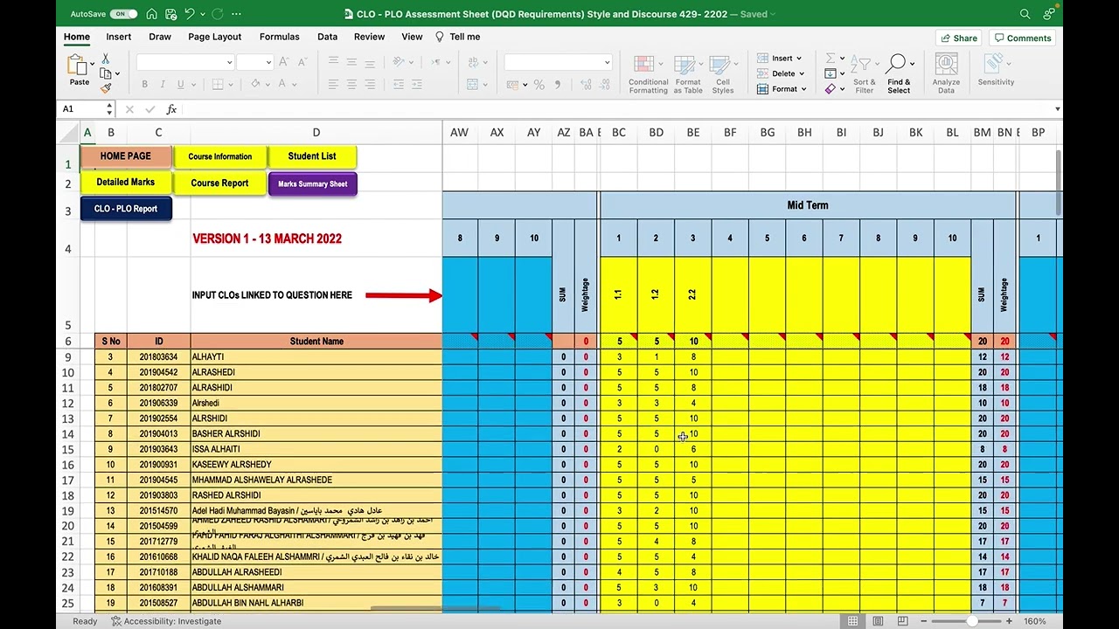This screenshot has height=629, width=1119.
Task: Open Sensitivity menu
Action: [996, 70]
